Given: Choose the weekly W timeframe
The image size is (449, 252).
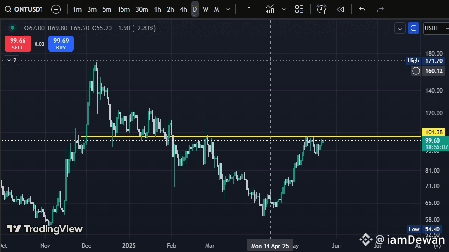Looking at the screenshot, I should pos(206,10).
